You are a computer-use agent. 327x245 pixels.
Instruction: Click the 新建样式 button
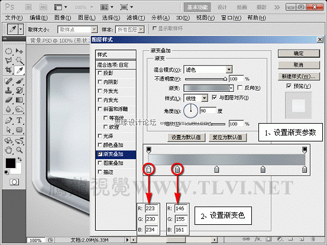299,76
